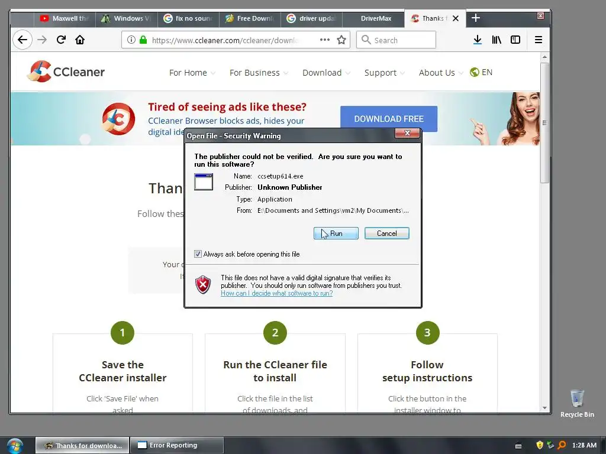Go to Firefox home page icon

click(x=80, y=40)
